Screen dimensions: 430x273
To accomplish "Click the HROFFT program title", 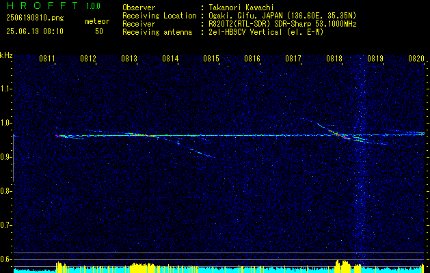I will (42, 5).
